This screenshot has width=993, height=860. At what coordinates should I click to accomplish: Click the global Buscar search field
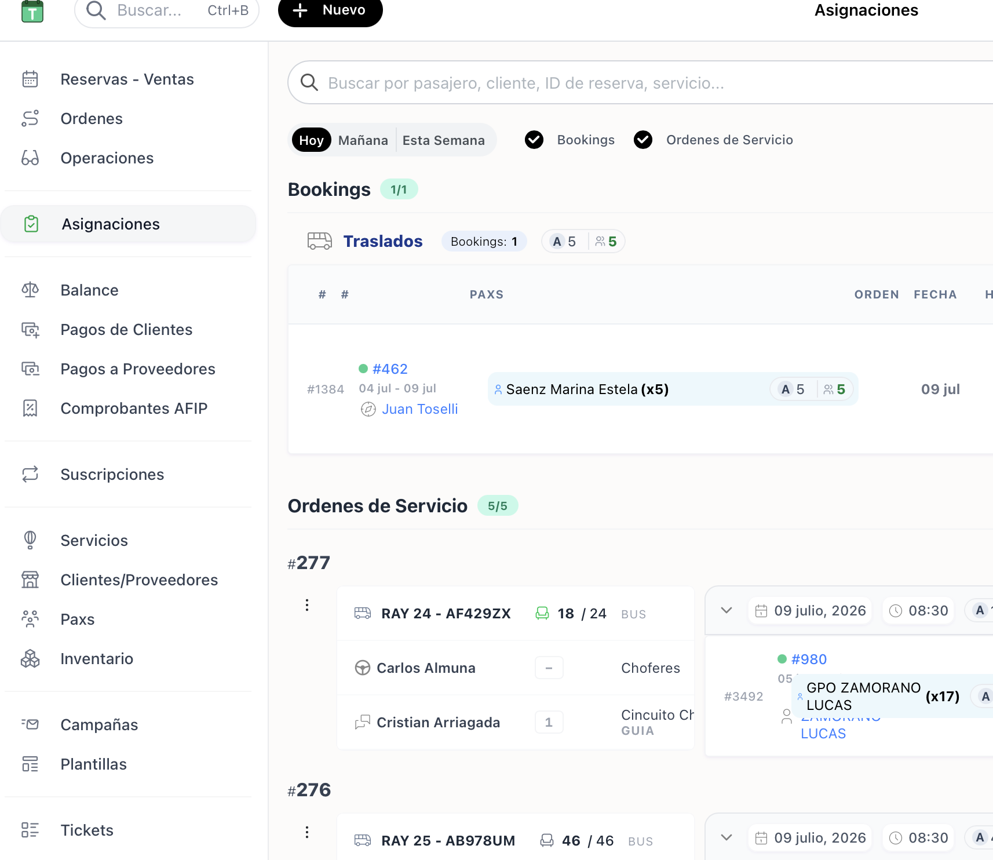pyautogui.click(x=167, y=10)
